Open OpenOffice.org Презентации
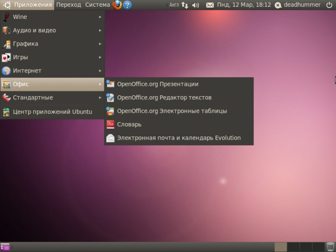The image size is (336, 252). [157, 84]
